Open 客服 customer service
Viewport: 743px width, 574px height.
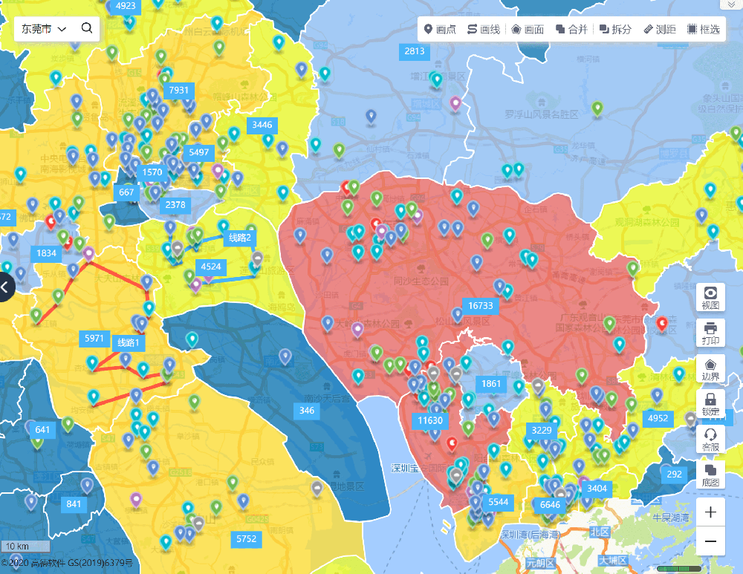pos(710,440)
